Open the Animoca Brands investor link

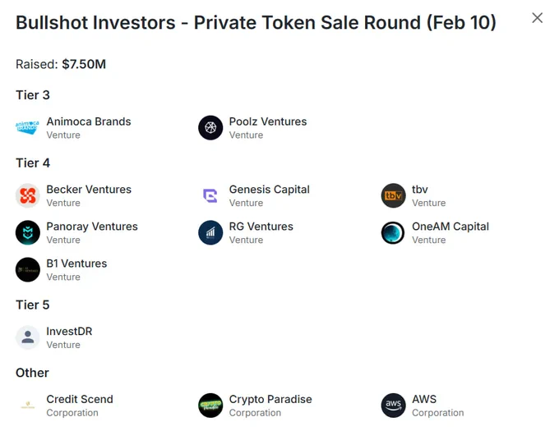click(89, 121)
